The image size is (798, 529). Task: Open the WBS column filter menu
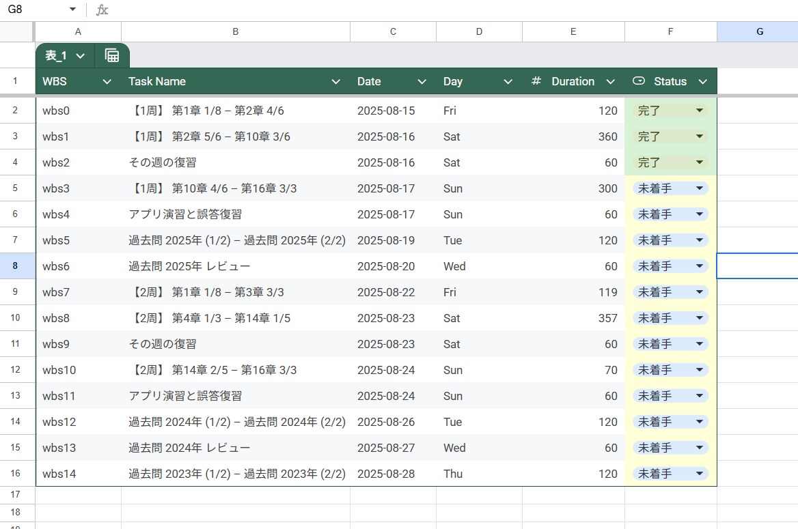tap(107, 81)
